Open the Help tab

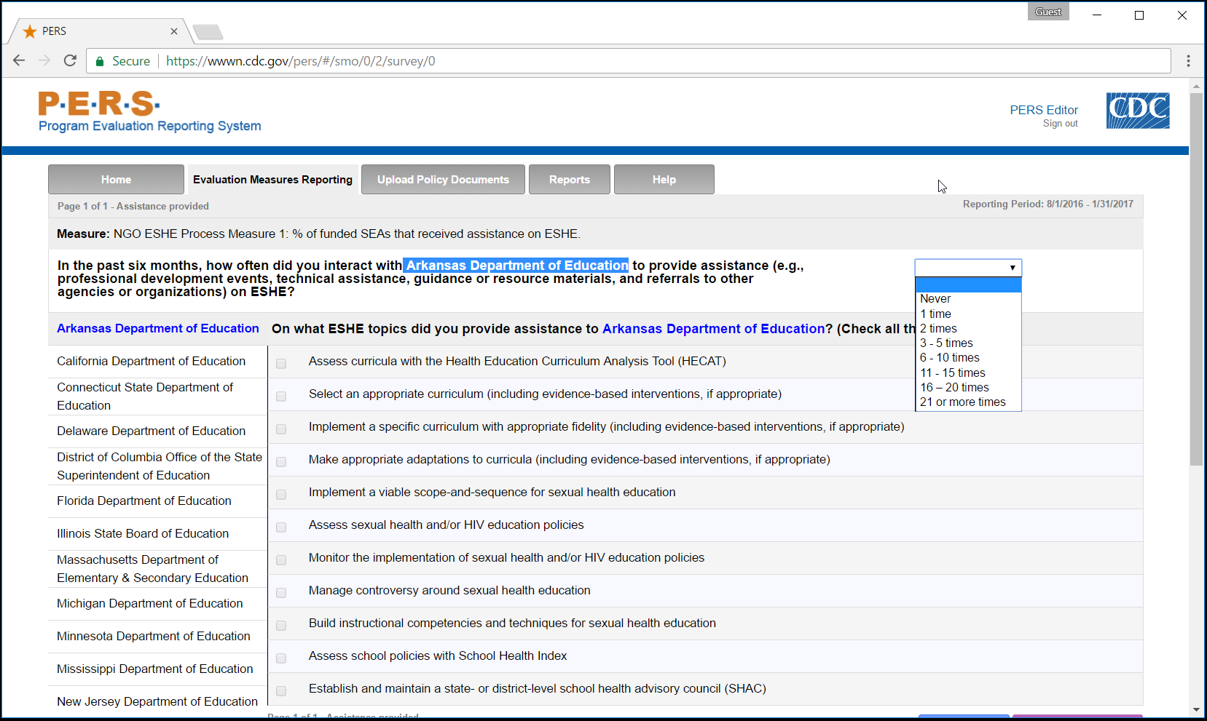(x=664, y=179)
